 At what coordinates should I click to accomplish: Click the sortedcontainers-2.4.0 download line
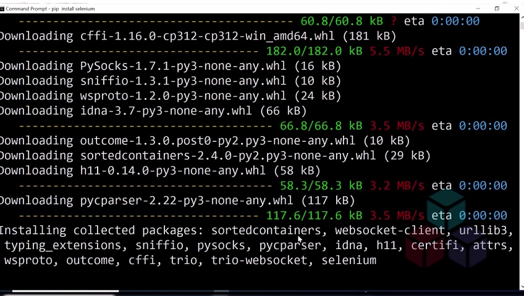215,155
